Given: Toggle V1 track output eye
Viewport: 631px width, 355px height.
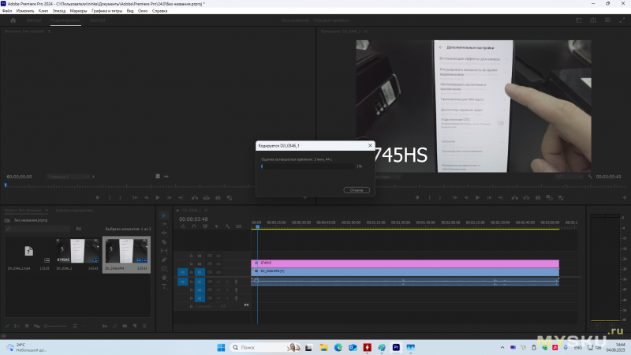Looking at the screenshot, I should pos(218,272).
